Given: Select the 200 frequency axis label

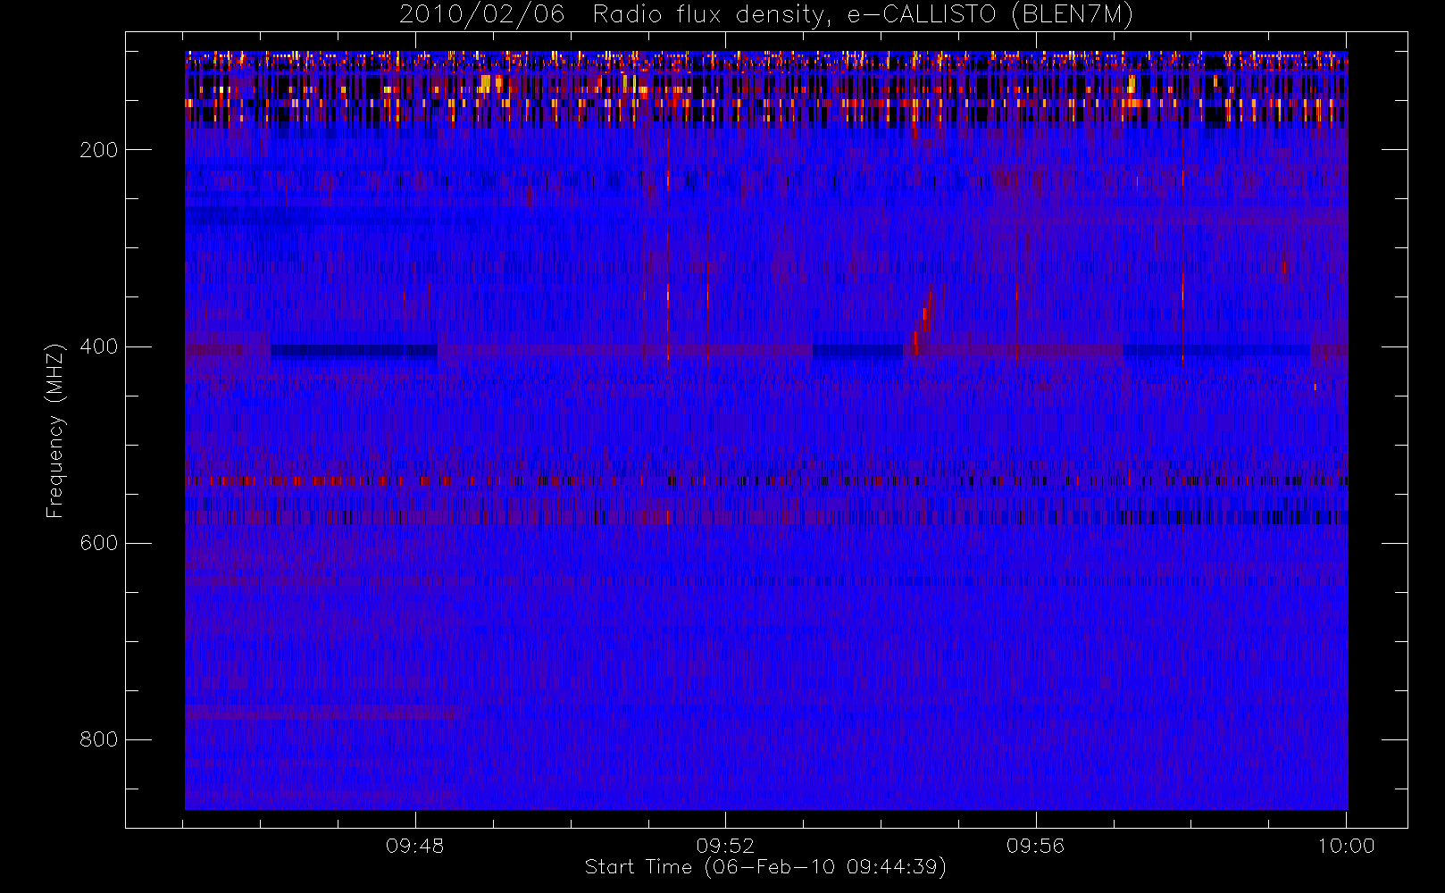Looking at the screenshot, I should tap(98, 150).
